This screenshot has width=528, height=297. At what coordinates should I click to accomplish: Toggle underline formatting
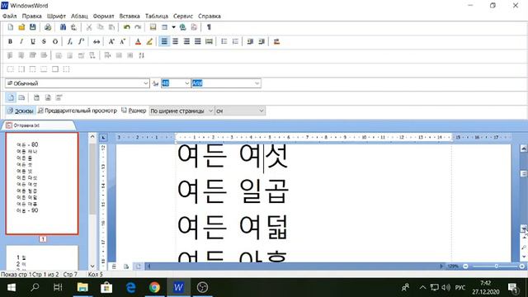(33, 41)
